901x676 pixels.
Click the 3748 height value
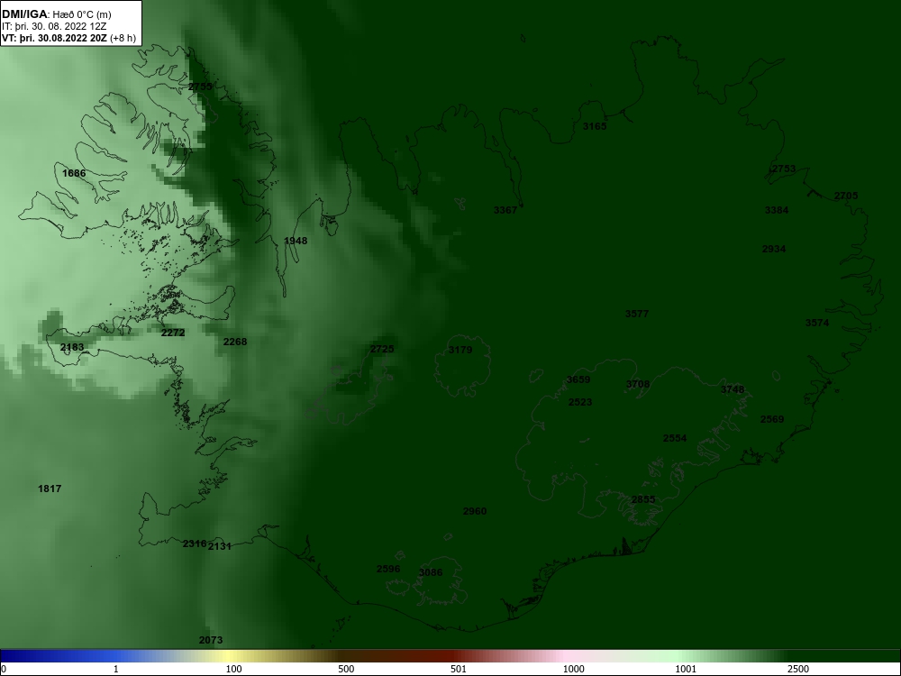point(733,389)
